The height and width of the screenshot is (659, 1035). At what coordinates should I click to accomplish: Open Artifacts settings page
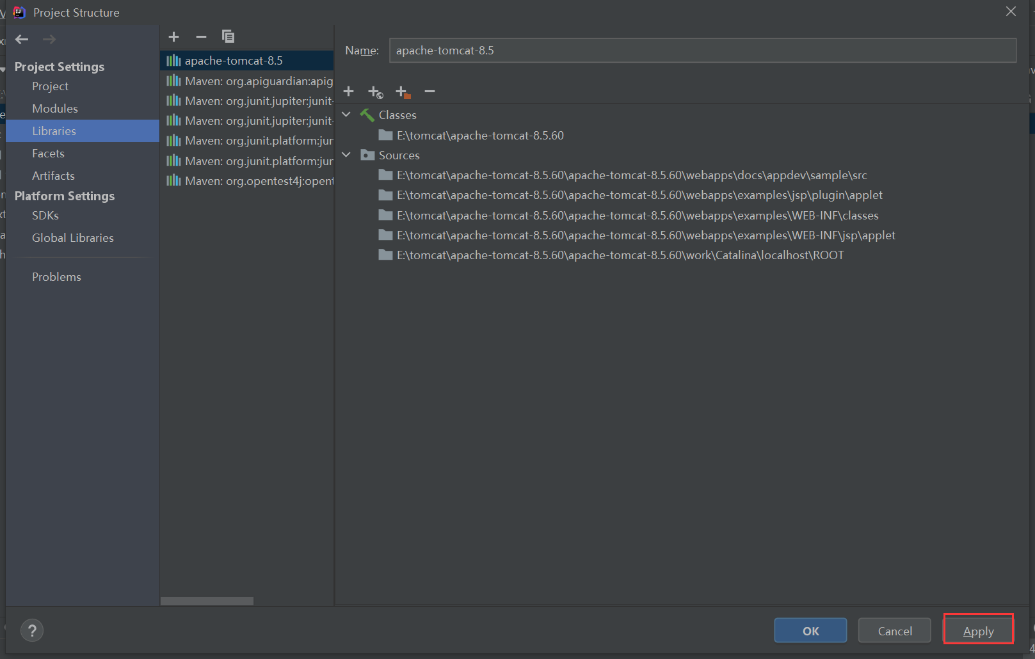point(53,176)
